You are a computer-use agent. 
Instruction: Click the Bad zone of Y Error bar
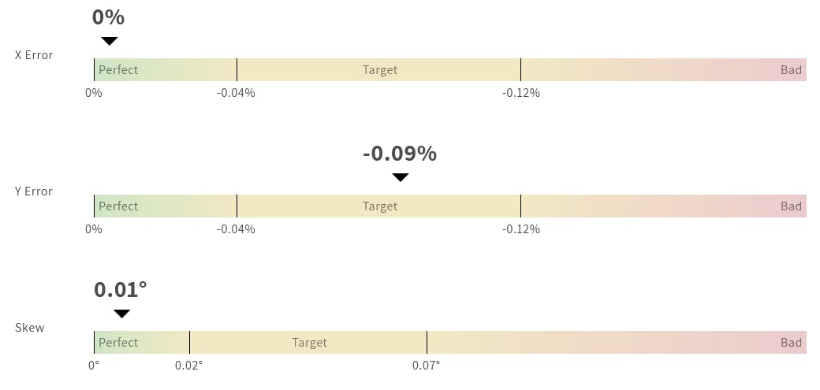coord(663,206)
